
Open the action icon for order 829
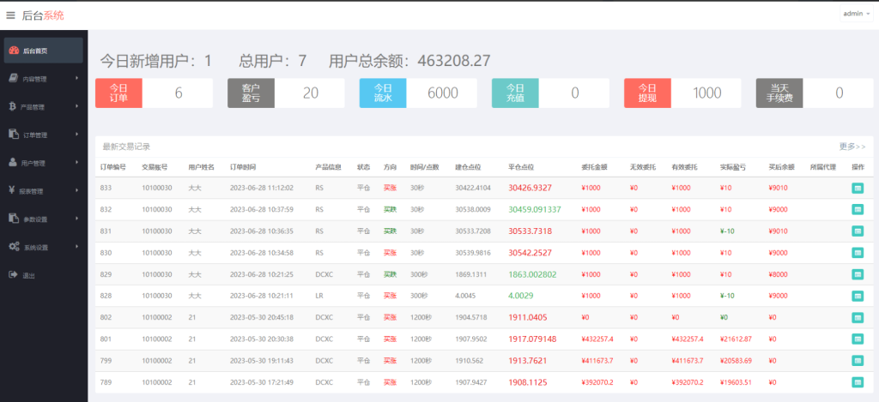858,274
